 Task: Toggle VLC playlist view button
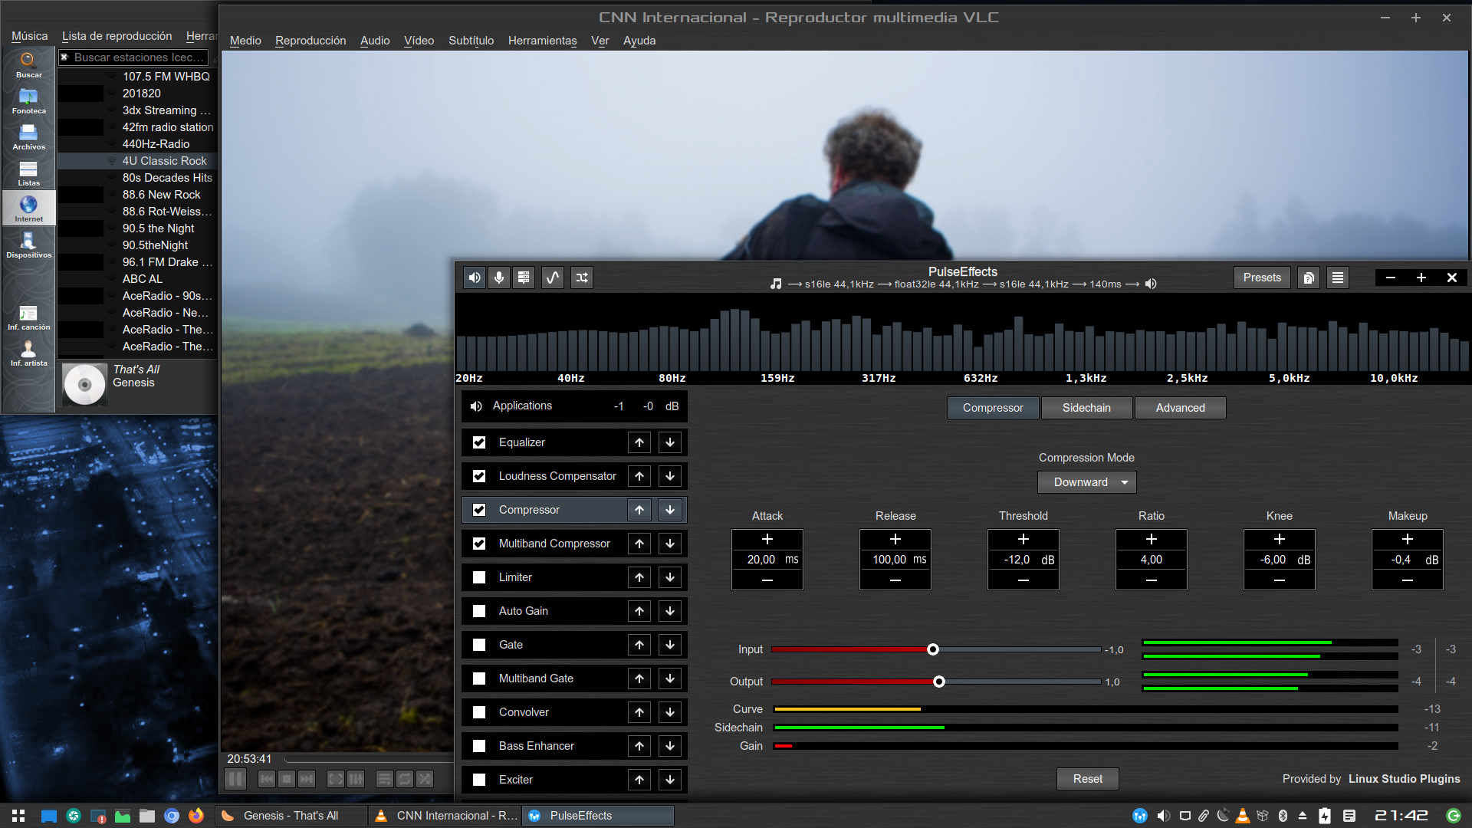pos(385,779)
